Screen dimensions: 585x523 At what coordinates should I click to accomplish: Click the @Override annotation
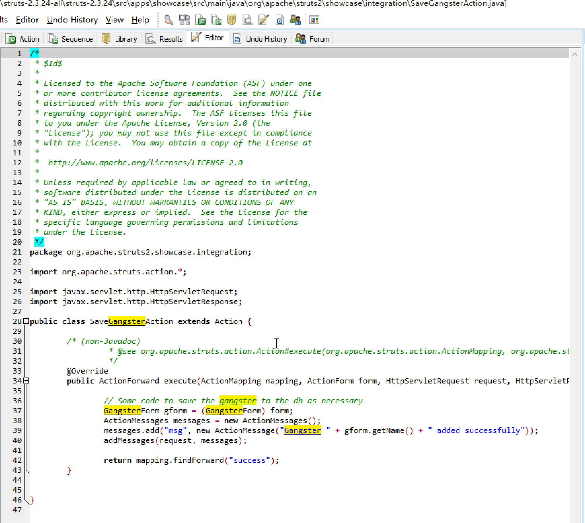coord(87,371)
